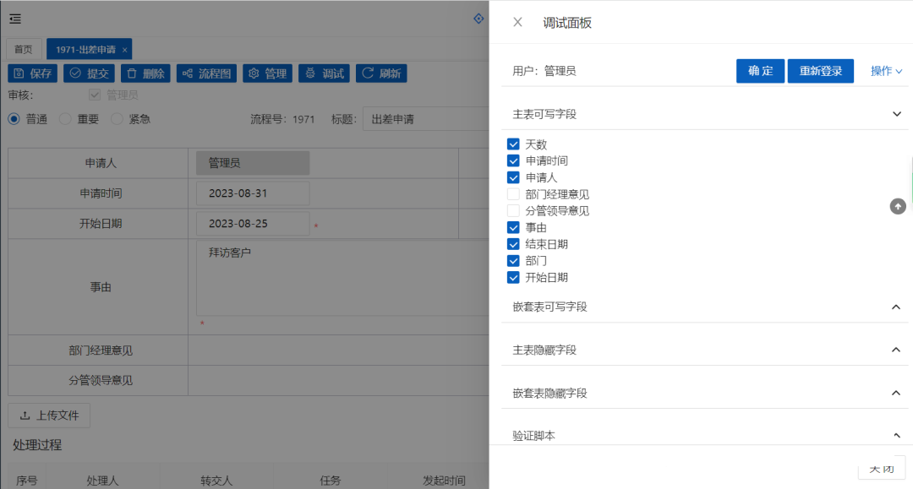
Task: Click the scroll-to-top arrow circle
Action: tap(898, 206)
